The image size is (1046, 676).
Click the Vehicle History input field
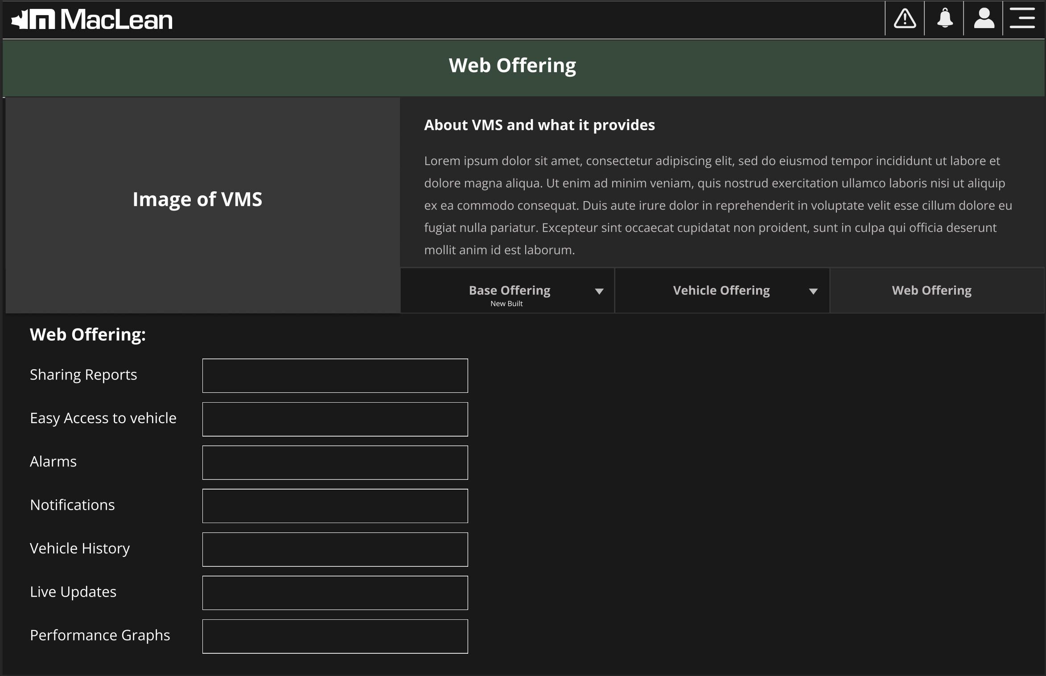[x=335, y=549]
